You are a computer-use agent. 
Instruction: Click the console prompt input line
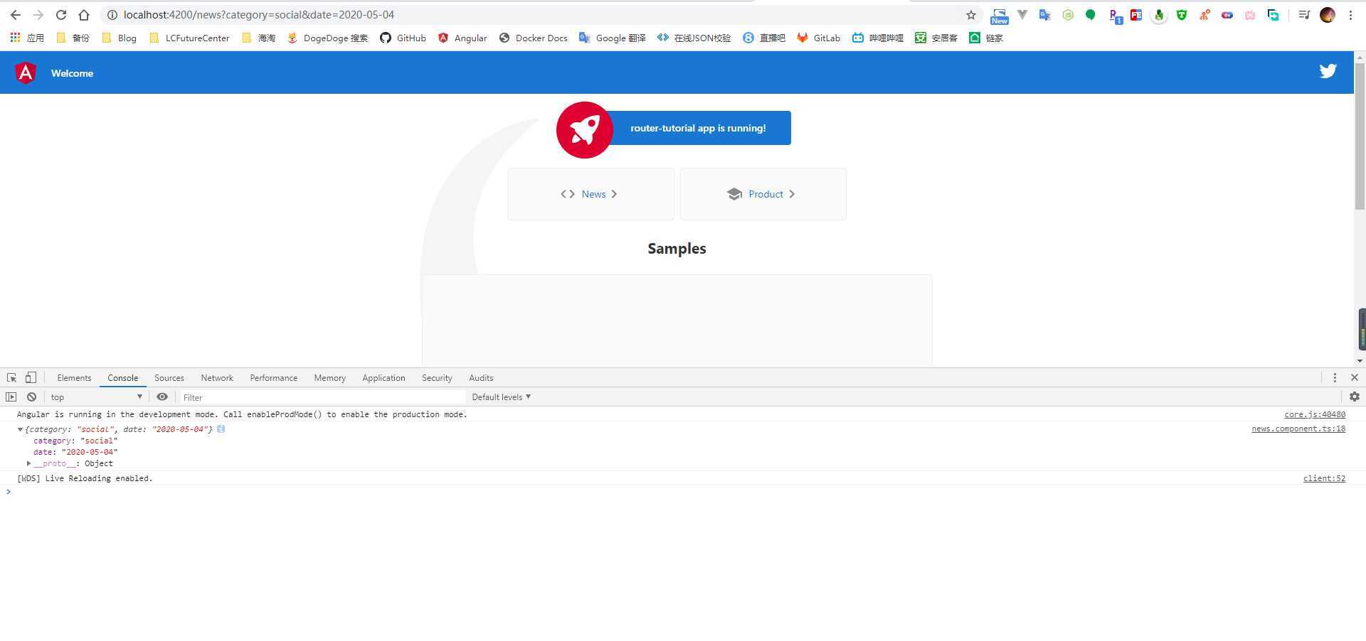[x=683, y=492]
